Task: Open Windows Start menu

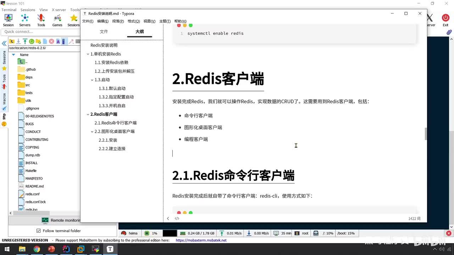Action: click(7, 249)
